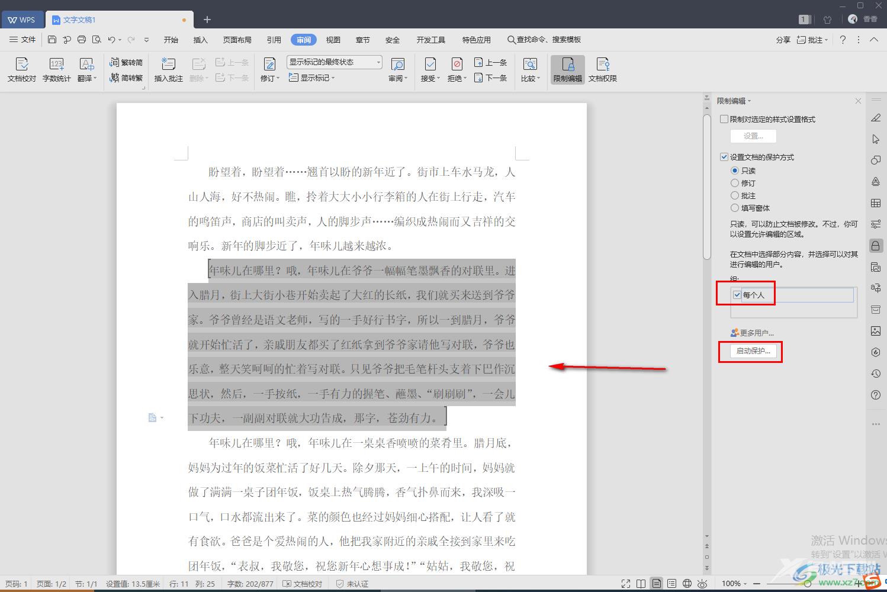Click 未认证 in the status bar
The image size is (887, 592).
click(352, 584)
